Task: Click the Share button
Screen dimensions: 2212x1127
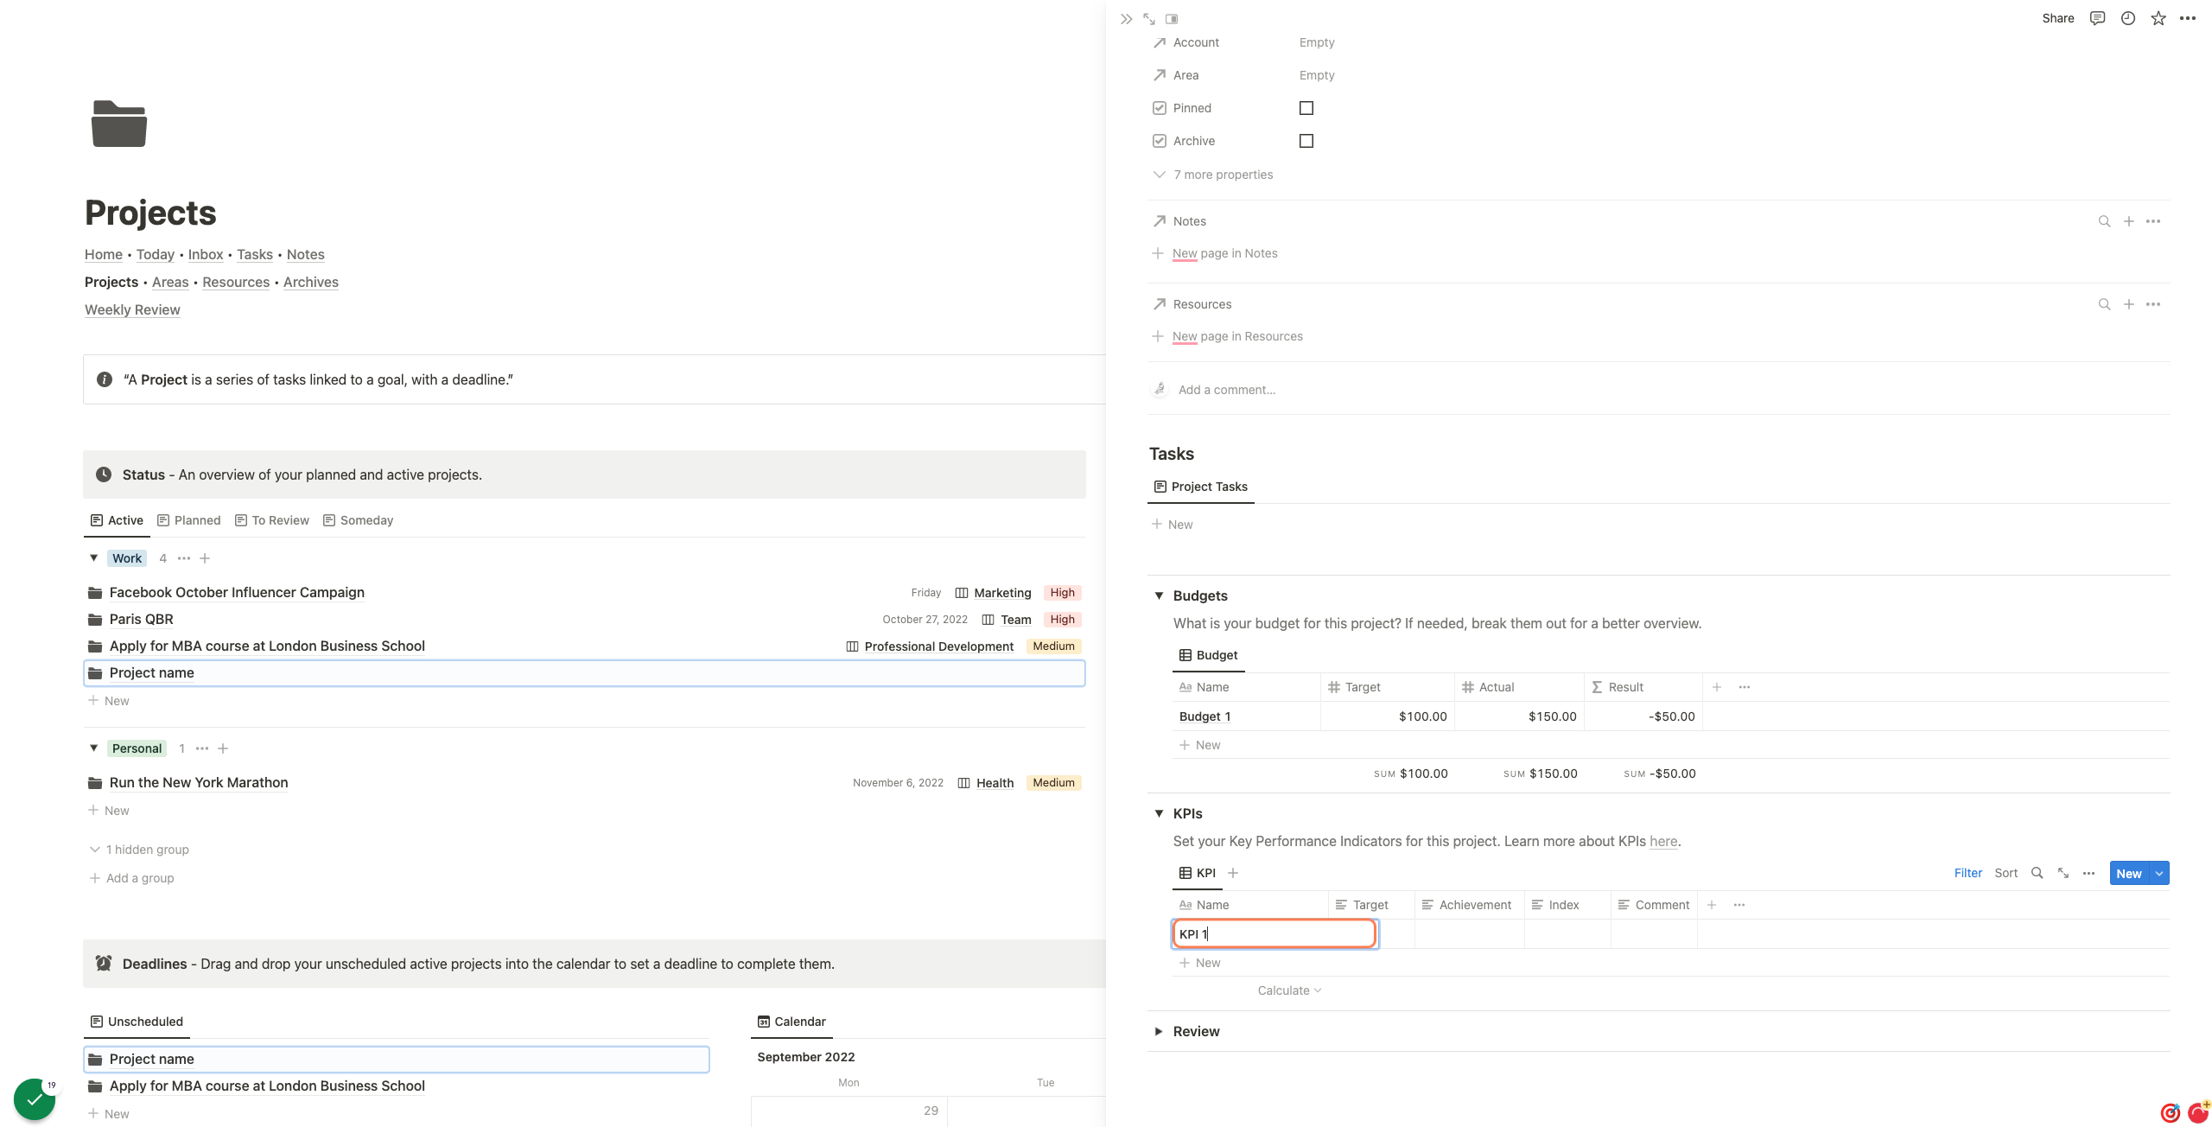Action: 2057,18
